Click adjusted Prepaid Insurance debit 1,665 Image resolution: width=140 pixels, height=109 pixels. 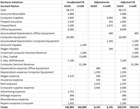123,22
